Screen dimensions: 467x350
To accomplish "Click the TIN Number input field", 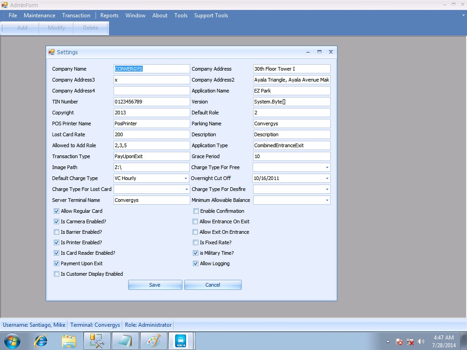I will click(151, 102).
